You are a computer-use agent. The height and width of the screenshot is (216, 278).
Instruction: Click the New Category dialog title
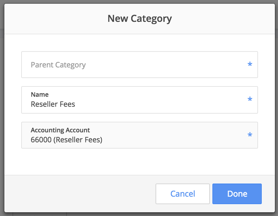point(140,18)
